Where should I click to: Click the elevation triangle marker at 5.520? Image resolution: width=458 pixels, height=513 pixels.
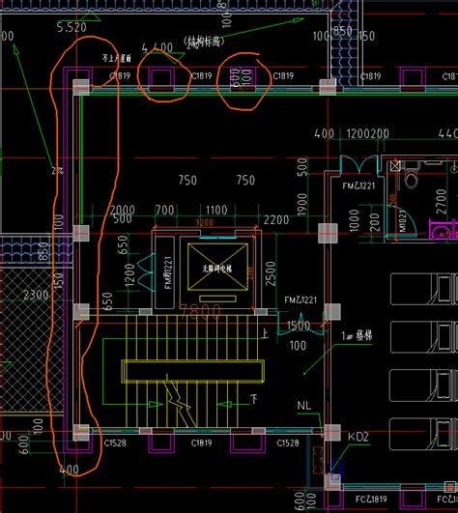89,16
